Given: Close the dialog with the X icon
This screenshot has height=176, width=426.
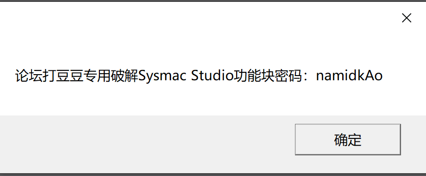Looking at the screenshot, I should (x=406, y=18).
